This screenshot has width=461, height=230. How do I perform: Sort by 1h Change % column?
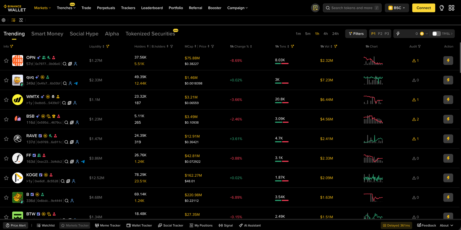(x=251, y=46)
